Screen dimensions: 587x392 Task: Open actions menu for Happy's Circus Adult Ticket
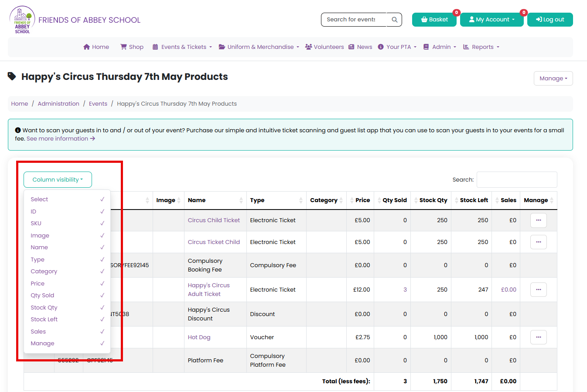click(x=539, y=290)
